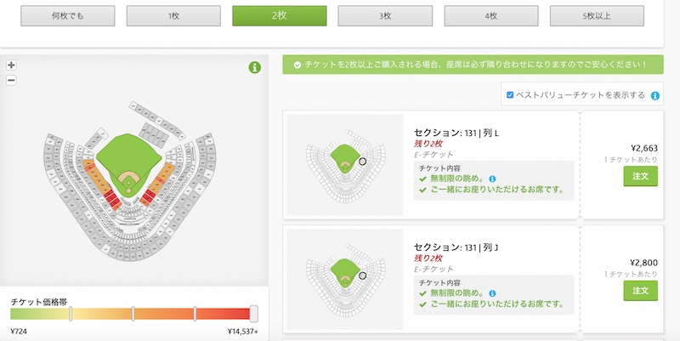Click the rightmost price range slider handle
Screen dimensions: 680x341
[x=254, y=313]
